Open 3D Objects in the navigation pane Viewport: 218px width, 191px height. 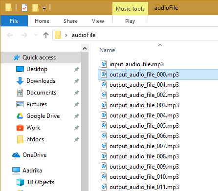pyautogui.click(x=40, y=182)
